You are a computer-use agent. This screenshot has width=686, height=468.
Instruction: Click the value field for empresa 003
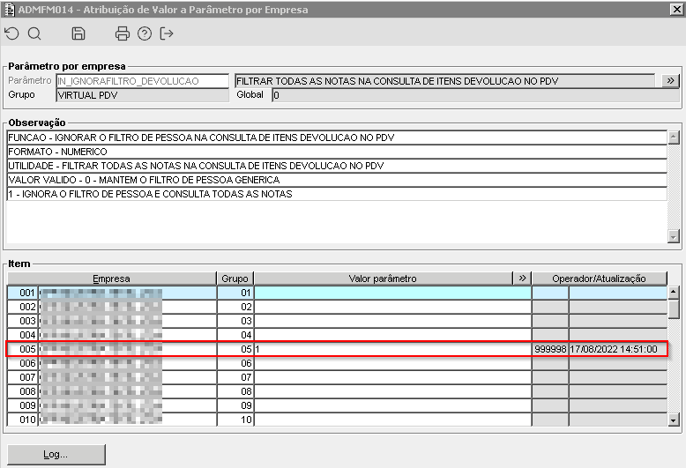(392, 321)
